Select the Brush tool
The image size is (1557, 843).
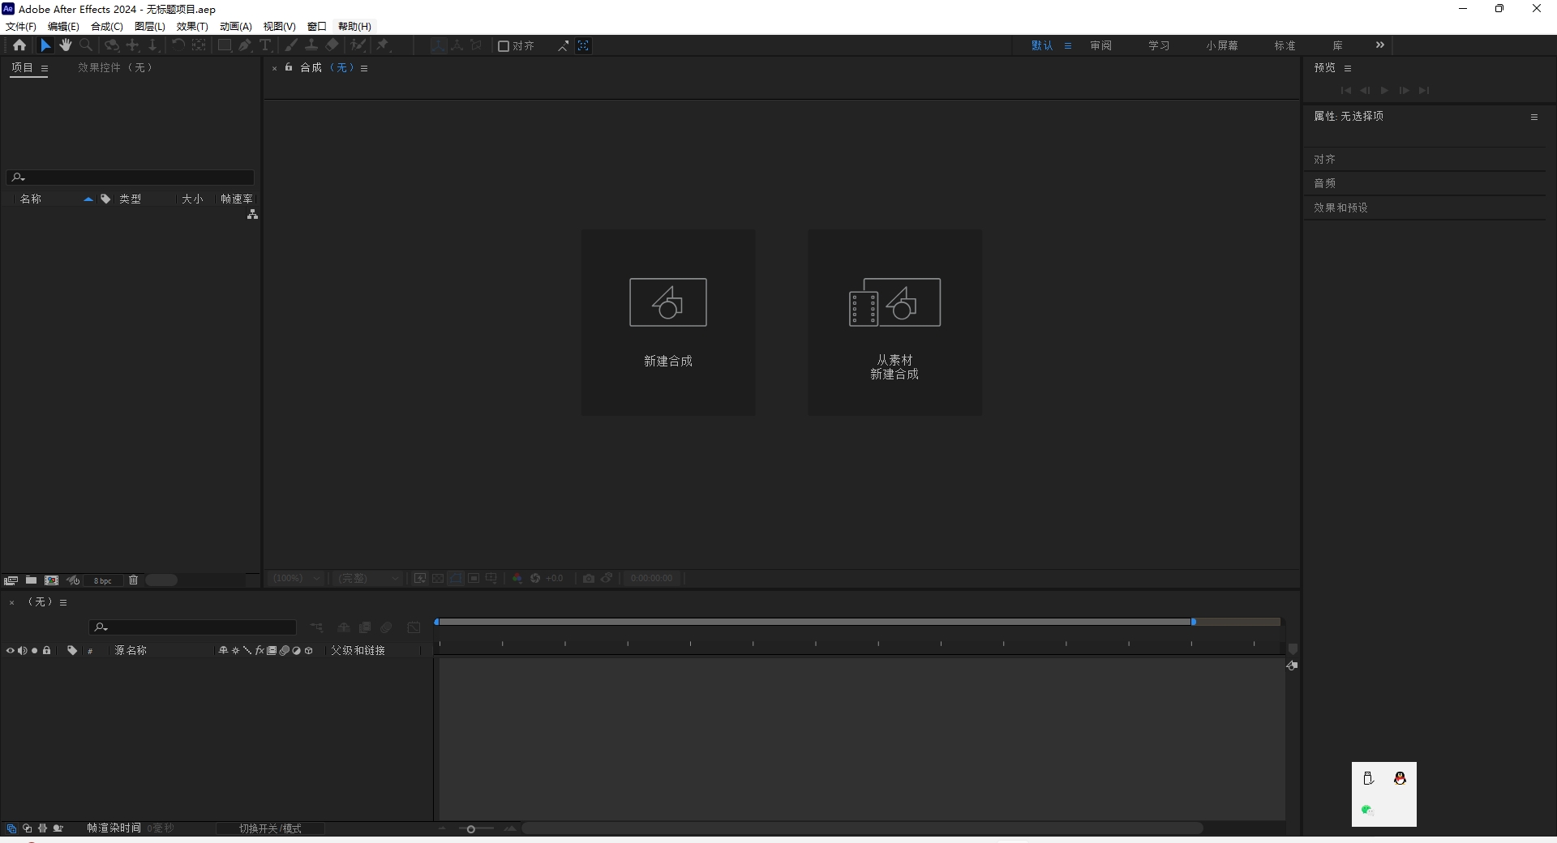291,46
